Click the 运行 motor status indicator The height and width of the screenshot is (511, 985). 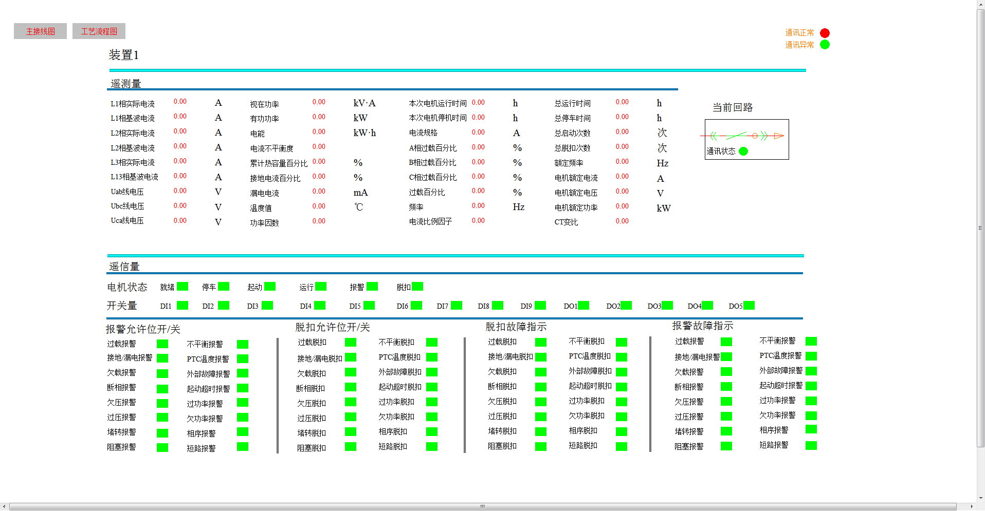321,287
